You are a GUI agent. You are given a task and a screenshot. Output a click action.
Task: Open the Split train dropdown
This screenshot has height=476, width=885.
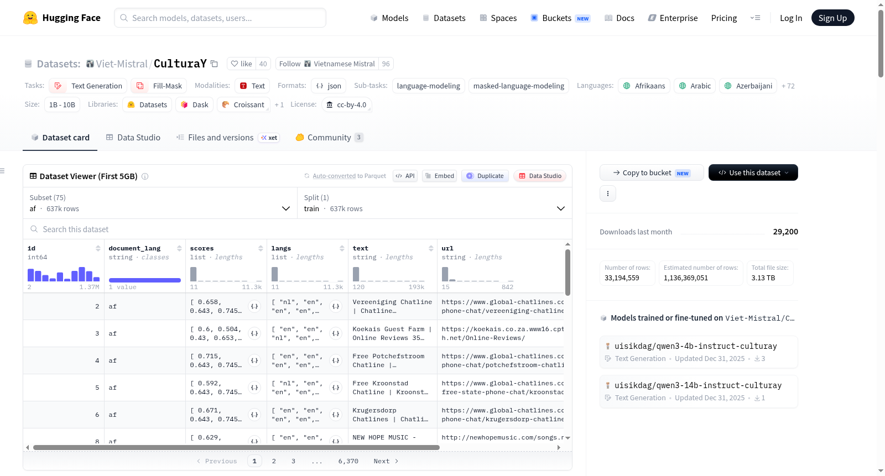[434, 203]
